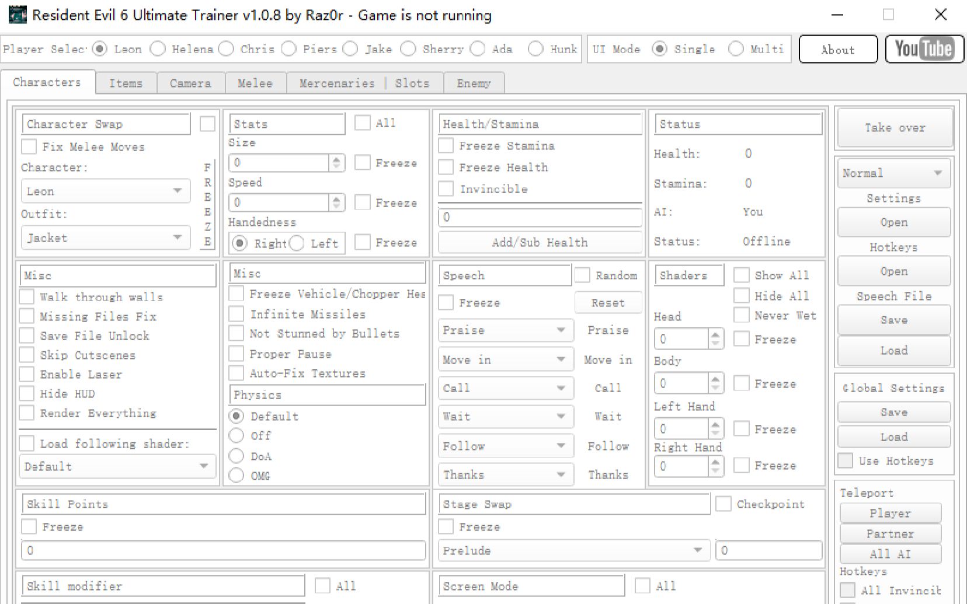Click the Head shader stepper arrows

715,338
